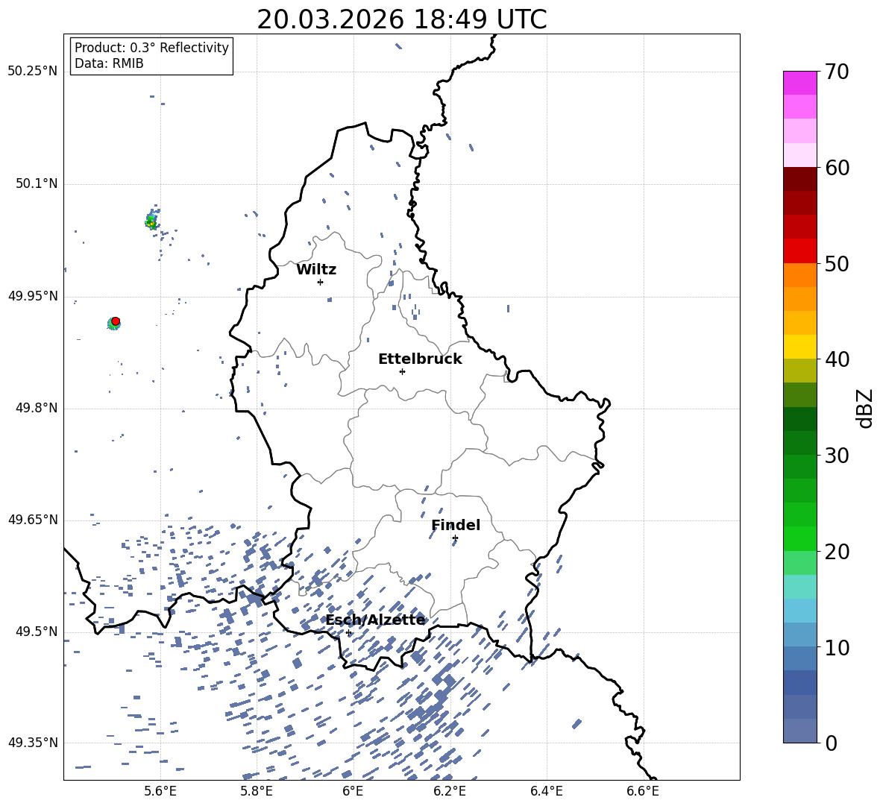Screen dimensions: 883x806
Task: Click the colorbar value 0
Action: [x=832, y=743]
